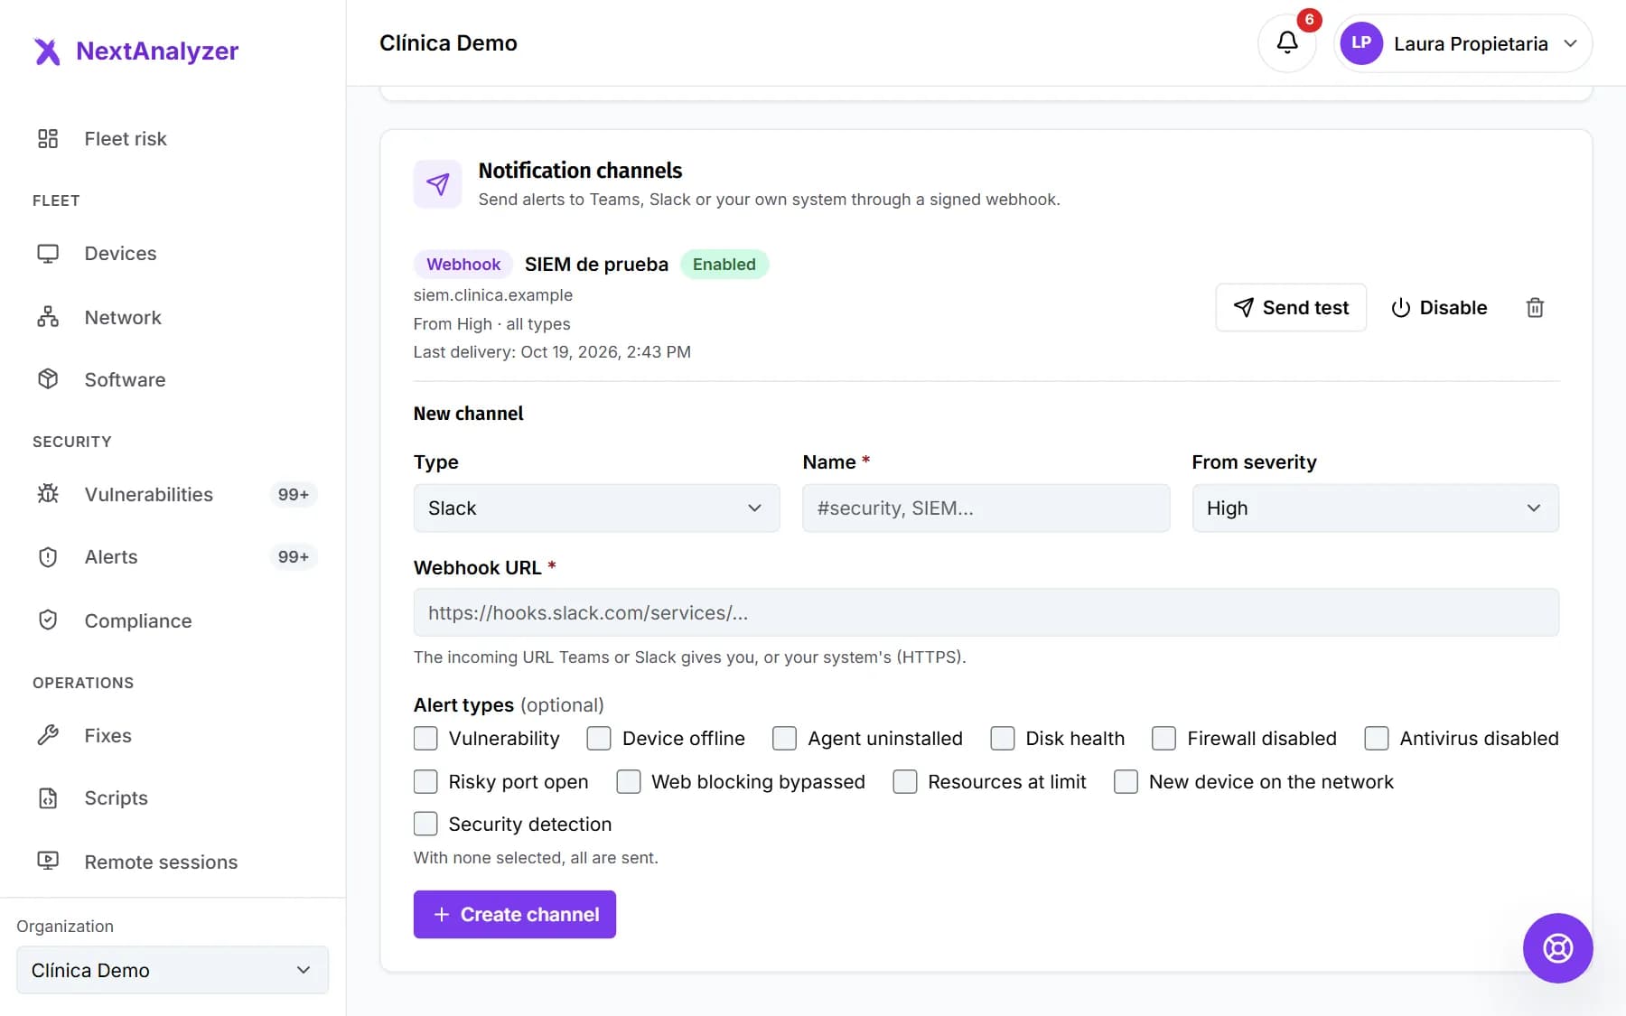Viewport: 1626px width, 1016px height.
Task: Click the Devices monitor icon
Action: point(48,254)
